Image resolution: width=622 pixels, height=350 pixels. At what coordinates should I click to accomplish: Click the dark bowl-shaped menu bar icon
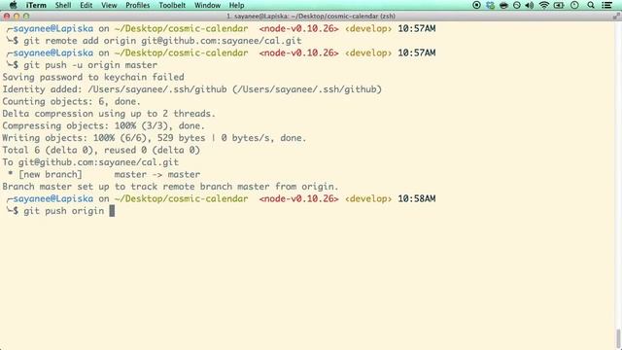point(503,5)
